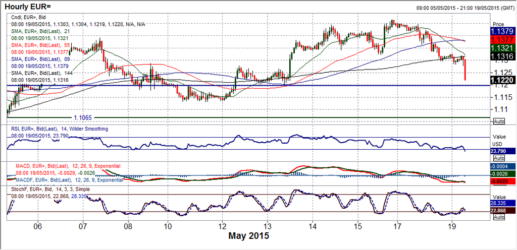Click the '10' date axis label
This screenshot has height=250, width=517.
click(168, 226)
